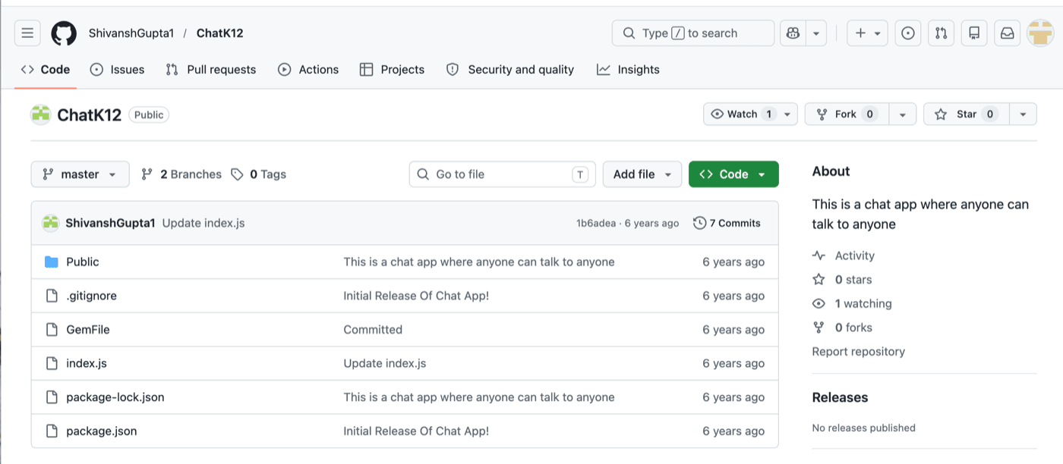Click the file icon for index.js
This screenshot has height=464, width=1063.
pyautogui.click(x=52, y=363)
